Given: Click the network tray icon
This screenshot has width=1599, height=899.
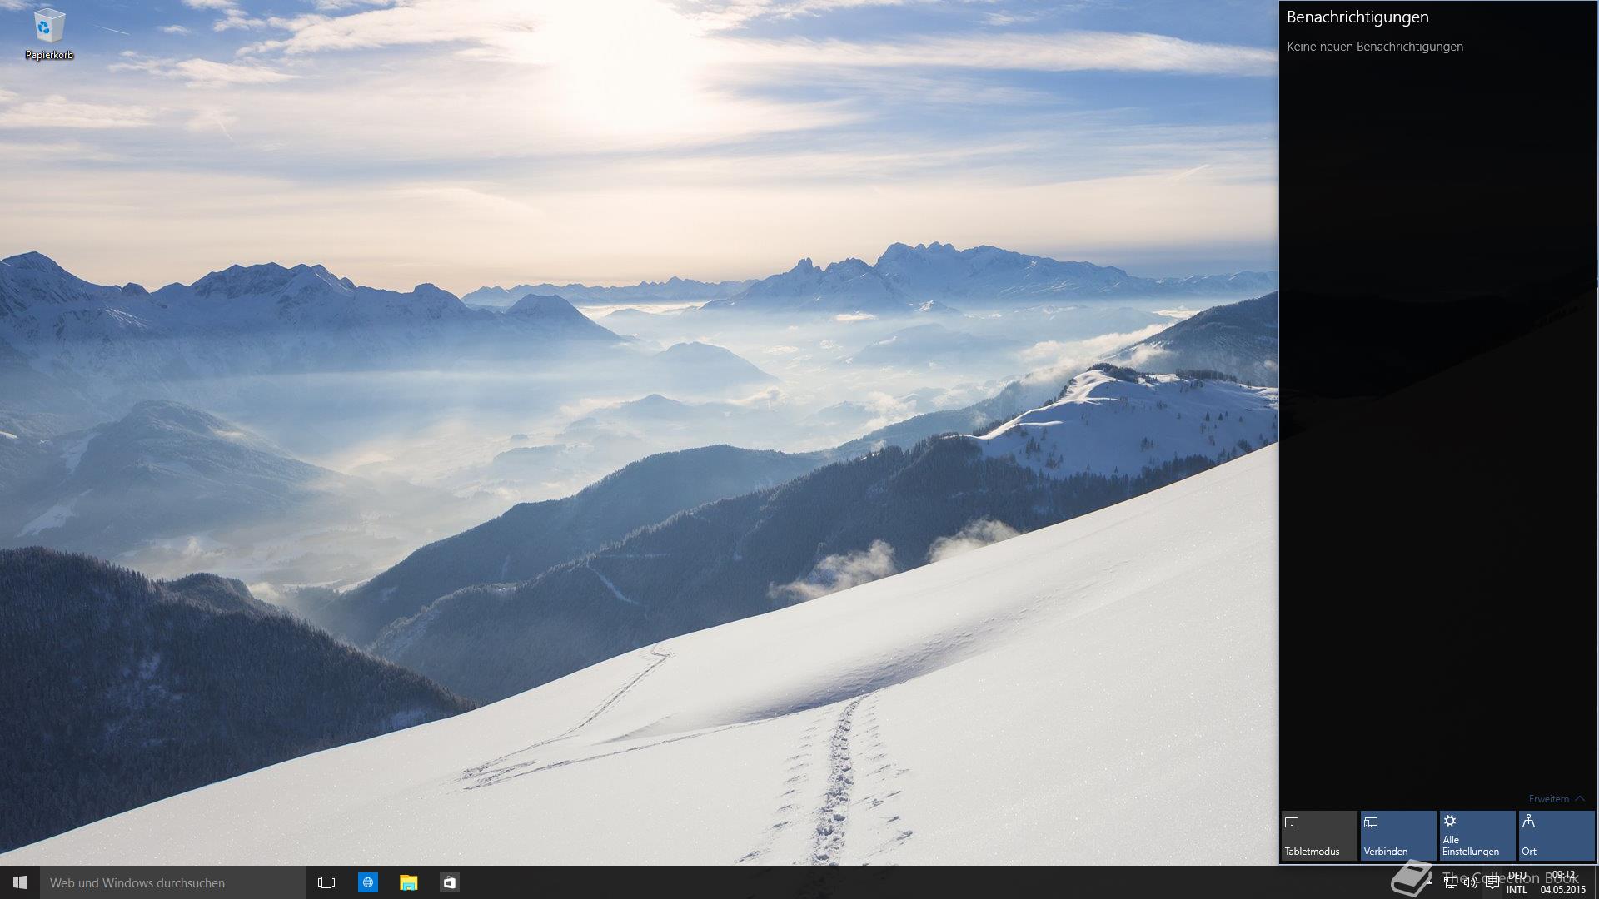Looking at the screenshot, I should click(1450, 882).
